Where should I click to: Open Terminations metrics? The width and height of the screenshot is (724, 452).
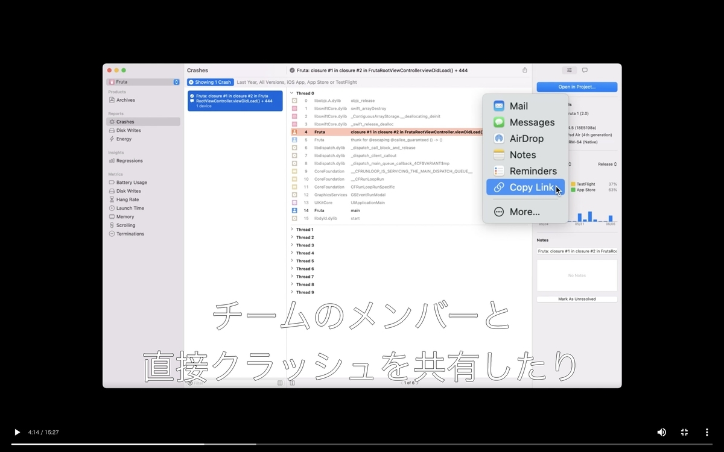[130, 234]
